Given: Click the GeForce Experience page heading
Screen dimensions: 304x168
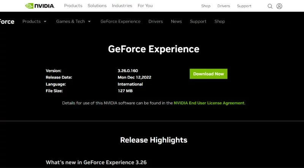Looking at the screenshot, I should click(154, 49).
